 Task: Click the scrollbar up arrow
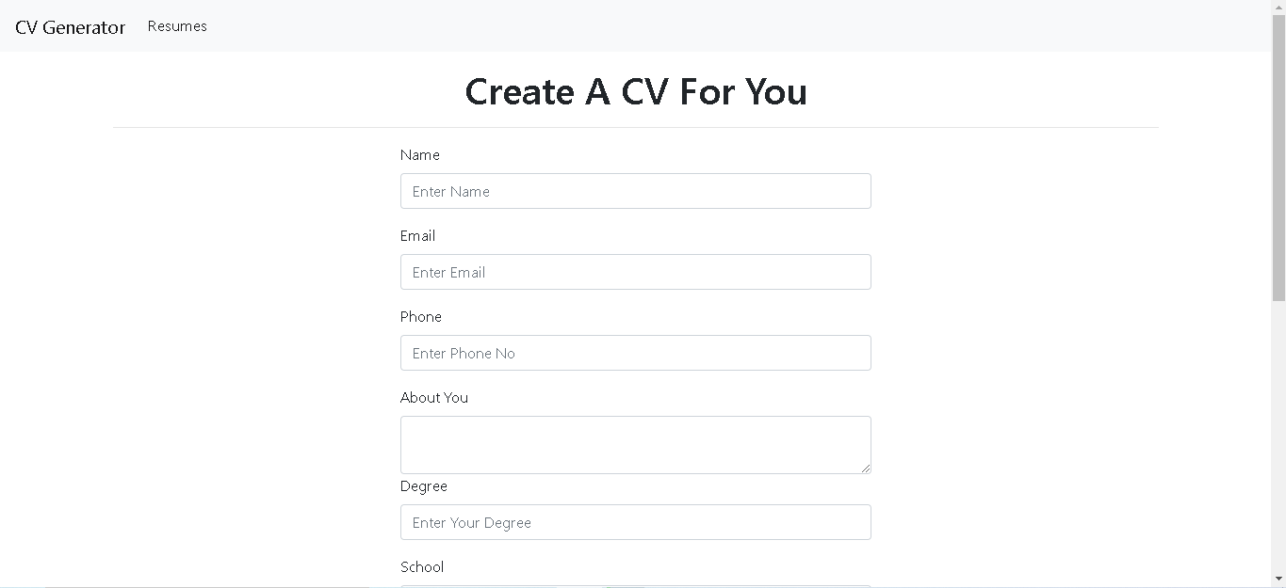pos(1279,6)
